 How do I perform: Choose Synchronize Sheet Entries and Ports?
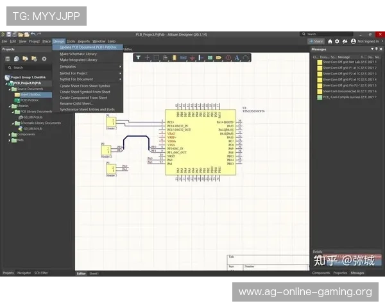[88, 110]
